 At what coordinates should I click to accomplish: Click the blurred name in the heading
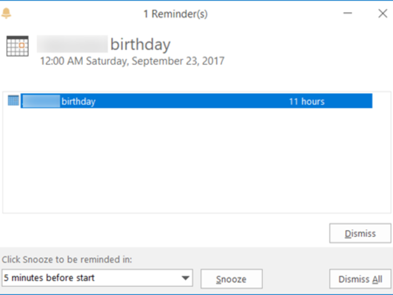click(72, 44)
